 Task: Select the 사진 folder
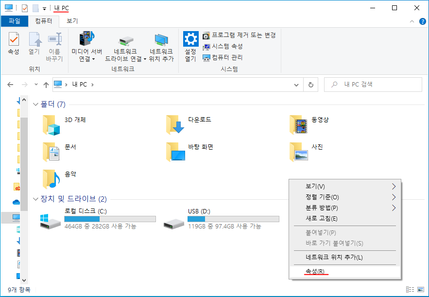[x=306, y=152]
